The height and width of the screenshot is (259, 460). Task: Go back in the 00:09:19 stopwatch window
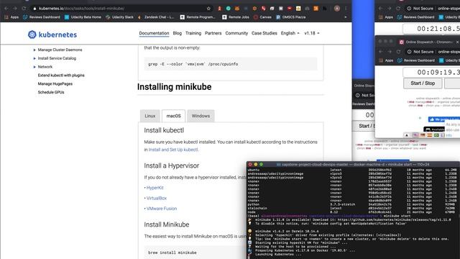(381, 52)
